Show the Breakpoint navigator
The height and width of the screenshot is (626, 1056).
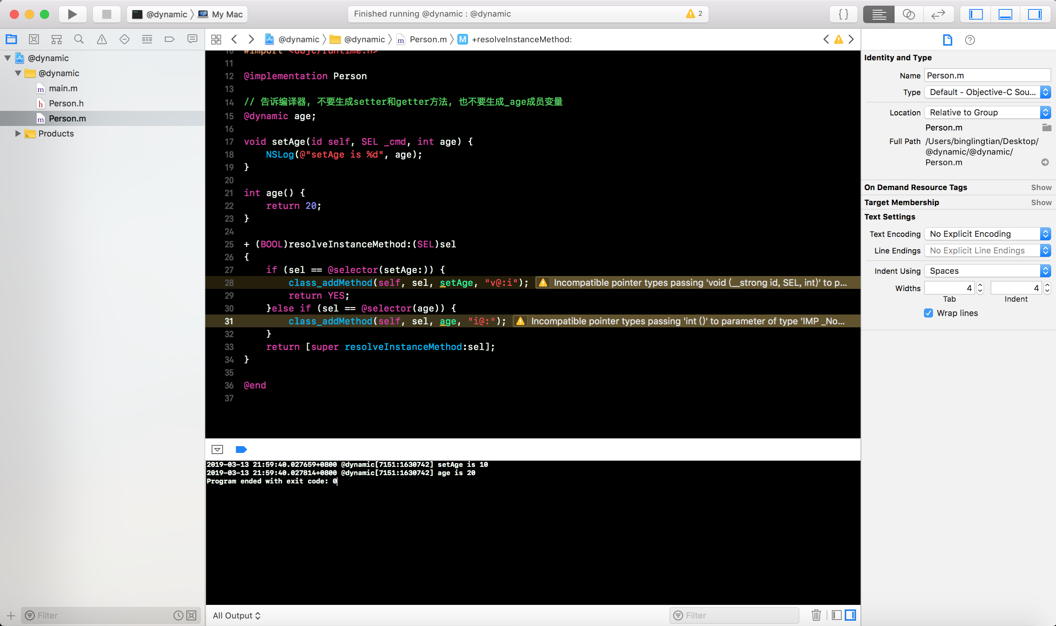[x=169, y=39]
